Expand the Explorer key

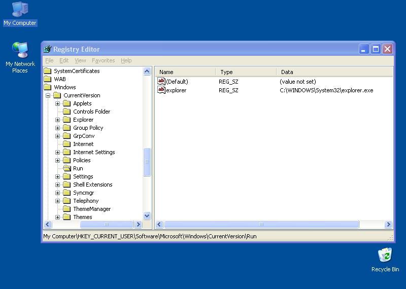tap(57, 120)
